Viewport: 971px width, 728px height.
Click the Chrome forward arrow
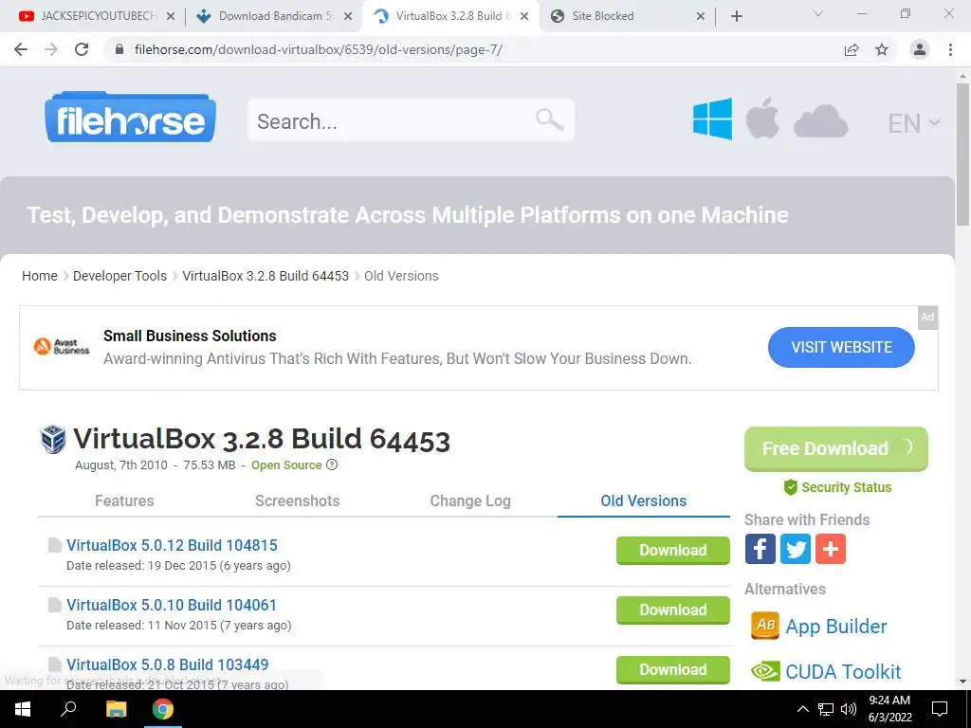[51, 49]
